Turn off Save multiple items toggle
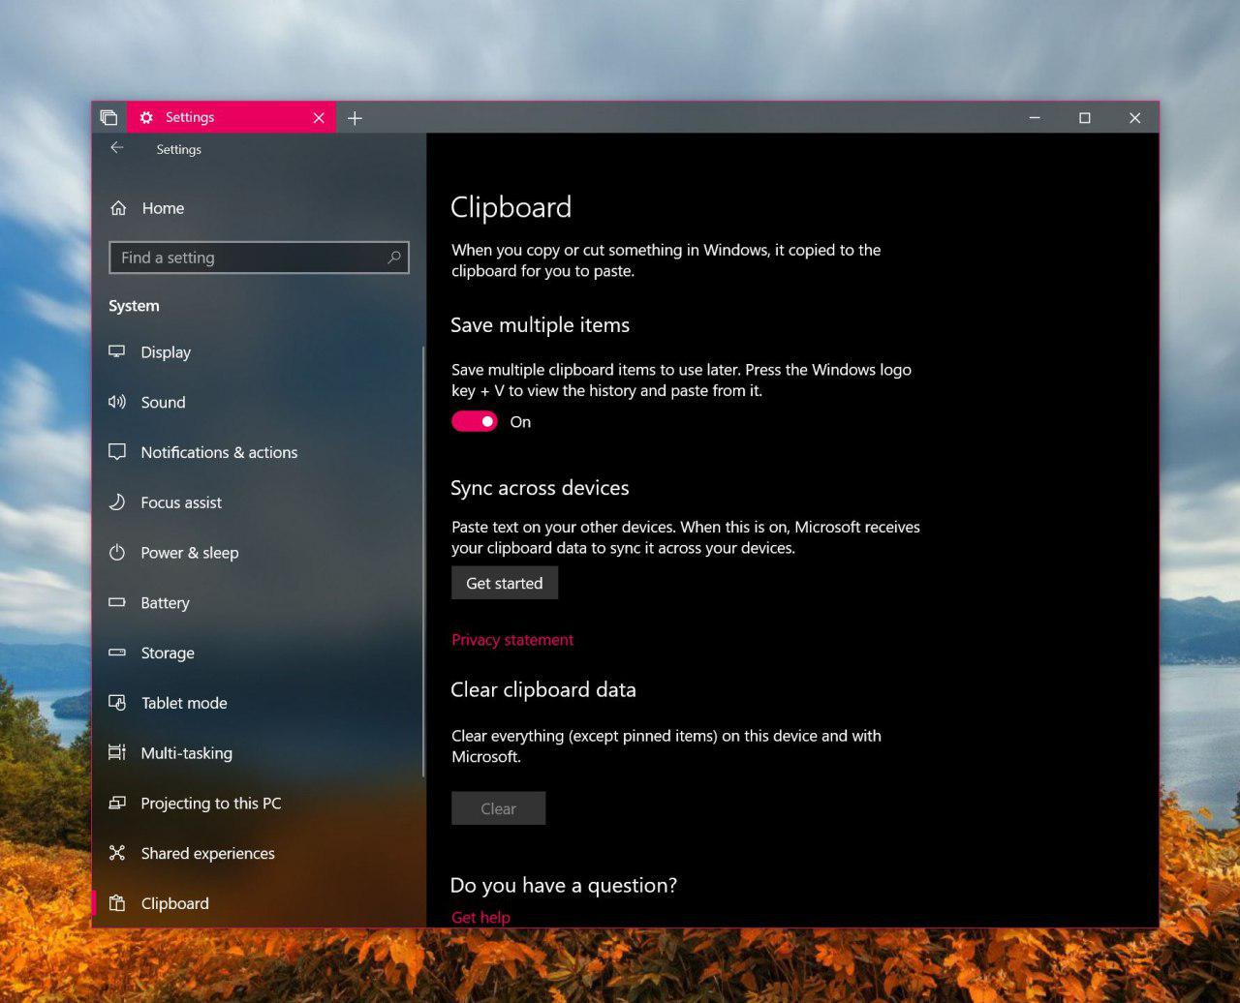 (x=475, y=421)
